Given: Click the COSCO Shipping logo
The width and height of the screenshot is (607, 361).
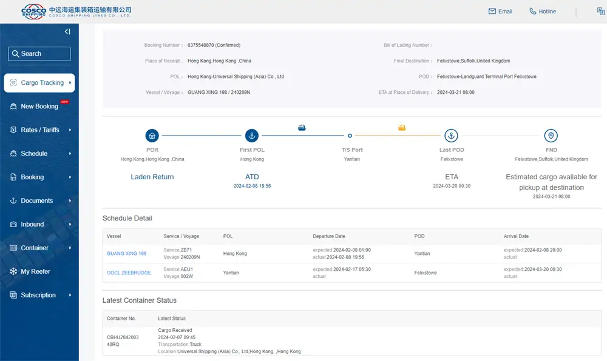Looking at the screenshot, I should point(76,12).
